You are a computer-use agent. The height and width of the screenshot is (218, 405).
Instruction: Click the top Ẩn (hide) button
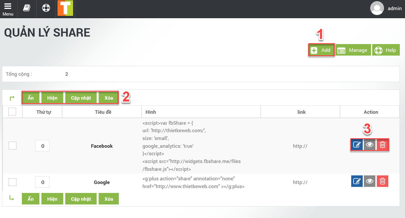click(x=31, y=98)
